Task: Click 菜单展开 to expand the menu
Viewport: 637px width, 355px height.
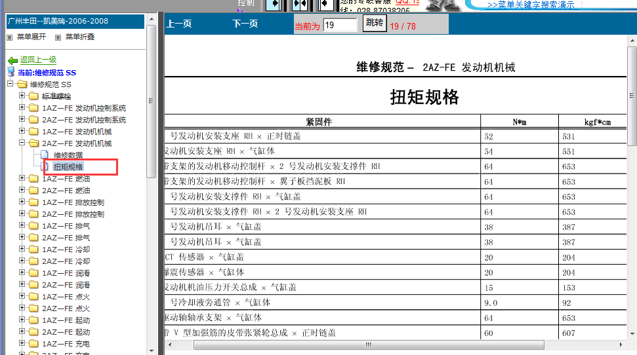Action: pyautogui.click(x=31, y=37)
